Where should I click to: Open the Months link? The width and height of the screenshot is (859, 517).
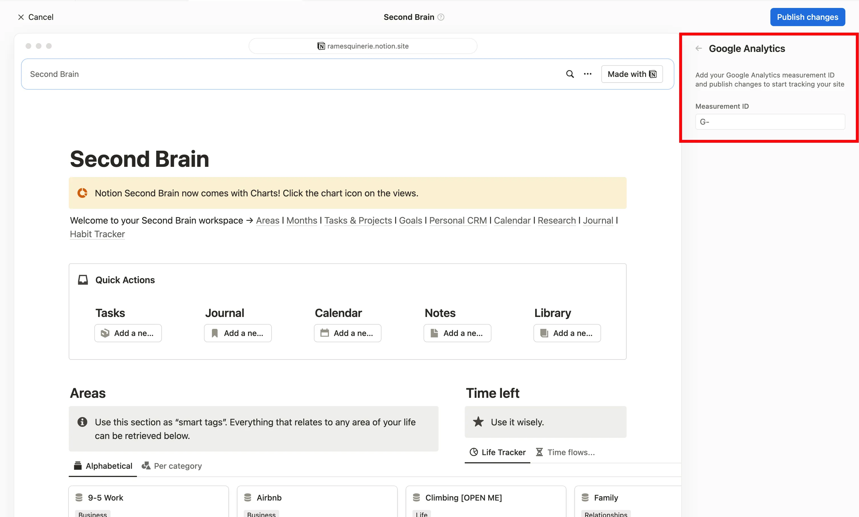[x=302, y=220]
